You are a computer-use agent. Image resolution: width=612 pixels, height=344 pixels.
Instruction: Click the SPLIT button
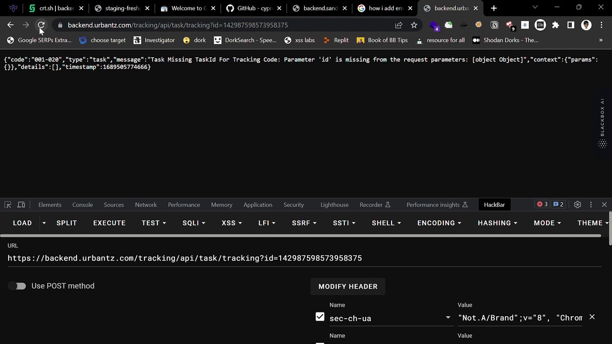click(x=66, y=223)
